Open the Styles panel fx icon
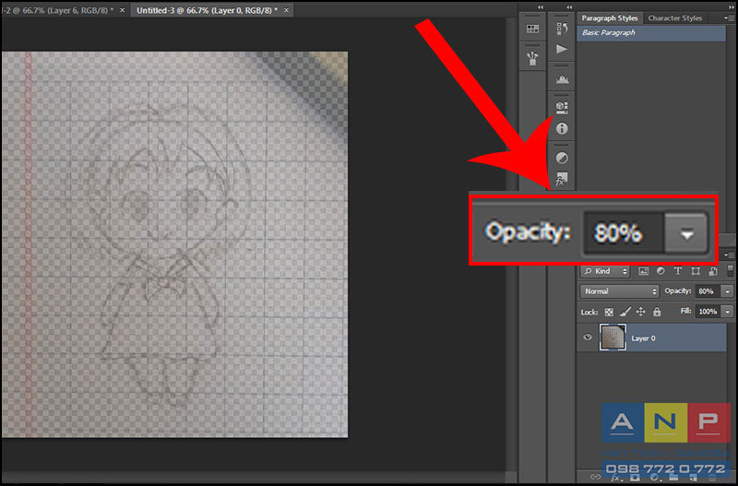 click(562, 179)
